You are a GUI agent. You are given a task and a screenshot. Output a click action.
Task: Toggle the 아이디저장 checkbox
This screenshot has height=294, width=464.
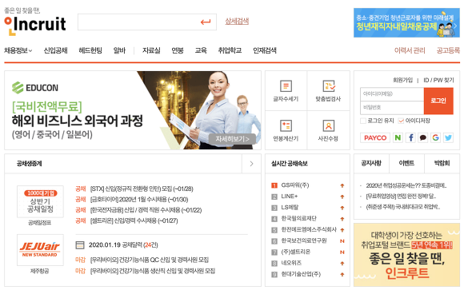[401, 121]
